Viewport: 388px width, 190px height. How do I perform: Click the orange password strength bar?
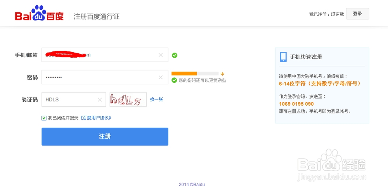(x=184, y=74)
